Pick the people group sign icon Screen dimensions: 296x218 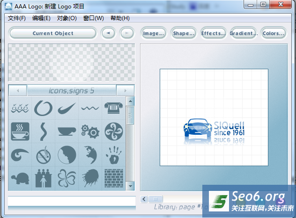tap(44, 178)
